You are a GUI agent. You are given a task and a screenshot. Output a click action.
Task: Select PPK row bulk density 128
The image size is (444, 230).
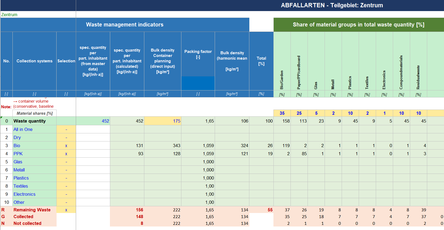point(163,154)
